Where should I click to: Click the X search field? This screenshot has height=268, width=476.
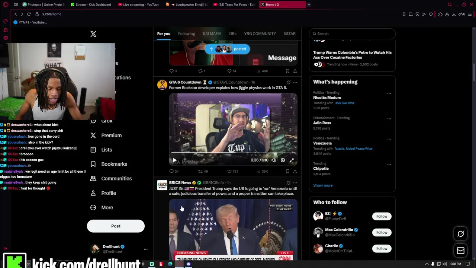click(x=352, y=33)
